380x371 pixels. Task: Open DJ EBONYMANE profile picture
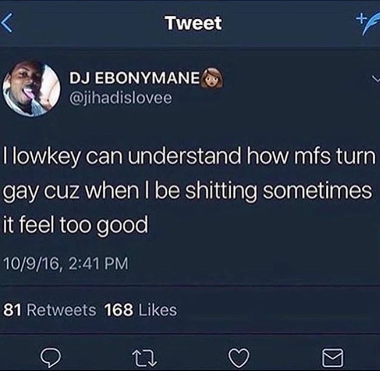point(32,88)
